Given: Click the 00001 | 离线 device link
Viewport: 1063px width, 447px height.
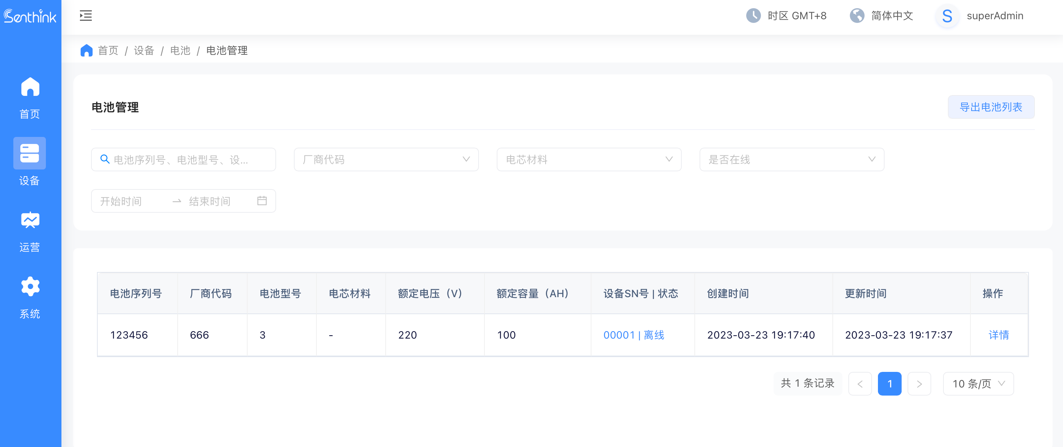Looking at the screenshot, I should (633, 335).
